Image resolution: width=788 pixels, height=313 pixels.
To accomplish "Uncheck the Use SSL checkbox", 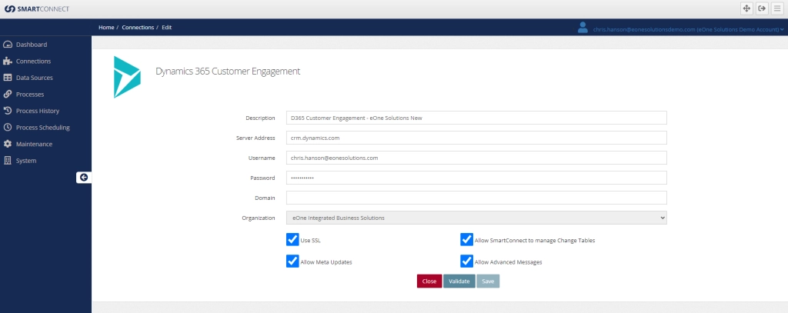I will point(292,240).
